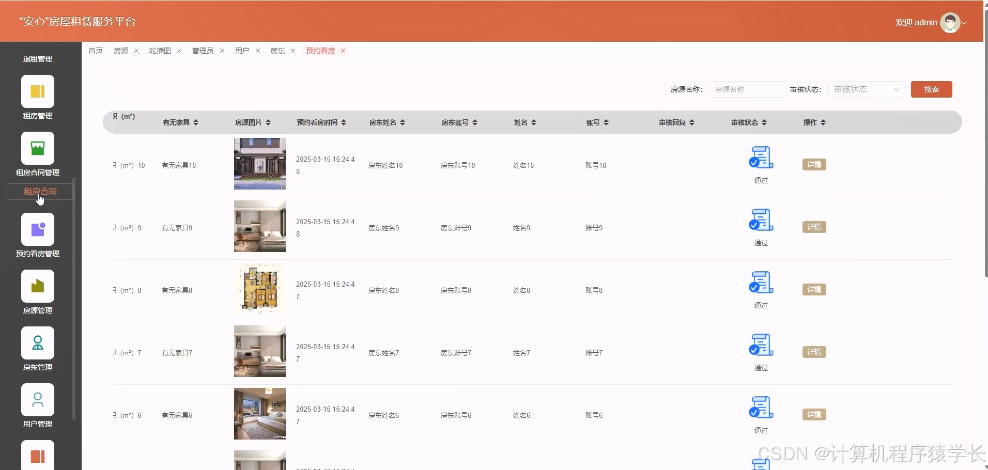988x470 pixels.
Task: Close the 预约看房 tab
Action: click(343, 51)
